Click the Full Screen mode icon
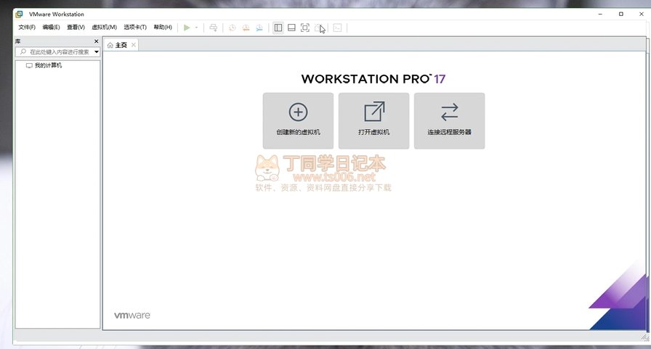Image resolution: width=651 pixels, height=349 pixels. pyautogui.click(x=305, y=28)
